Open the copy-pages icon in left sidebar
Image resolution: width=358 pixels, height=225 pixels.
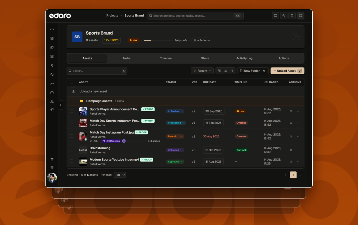[x=52, y=47]
